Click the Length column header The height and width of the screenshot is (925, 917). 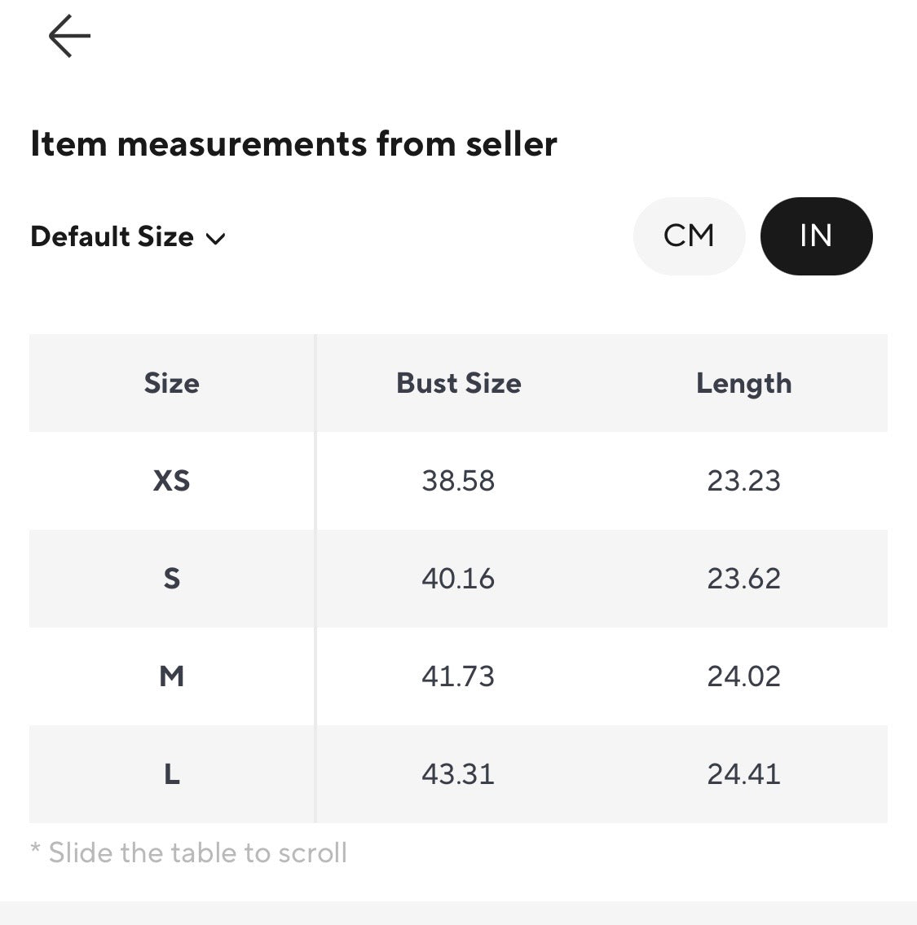[x=743, y=384]
